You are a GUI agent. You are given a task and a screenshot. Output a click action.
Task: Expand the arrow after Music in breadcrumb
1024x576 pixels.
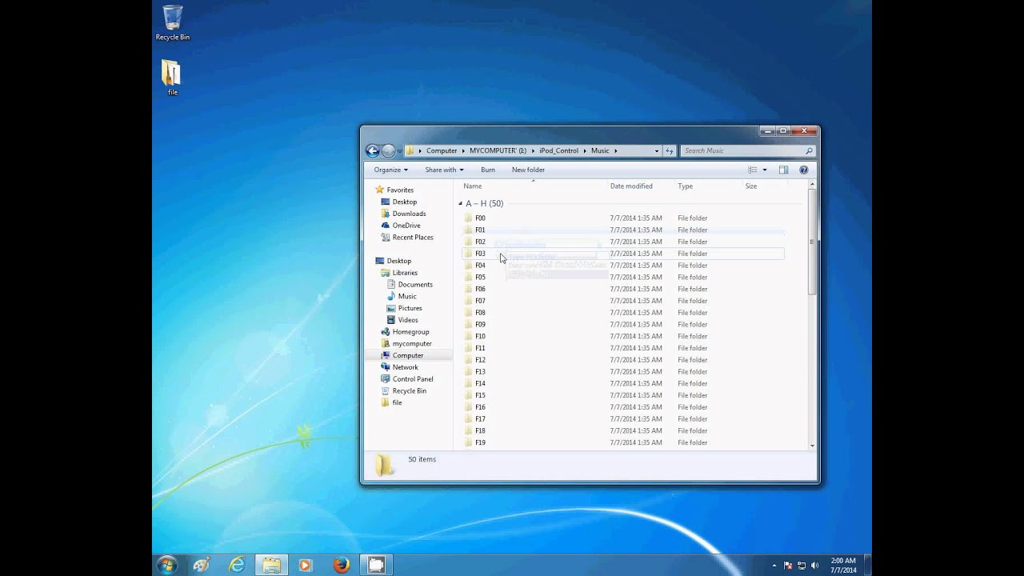coord(615,150)
